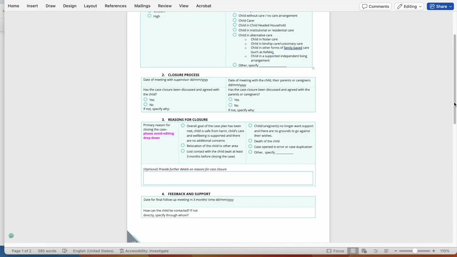Select 'Child in institutional or residential care'

pos(235,30)
